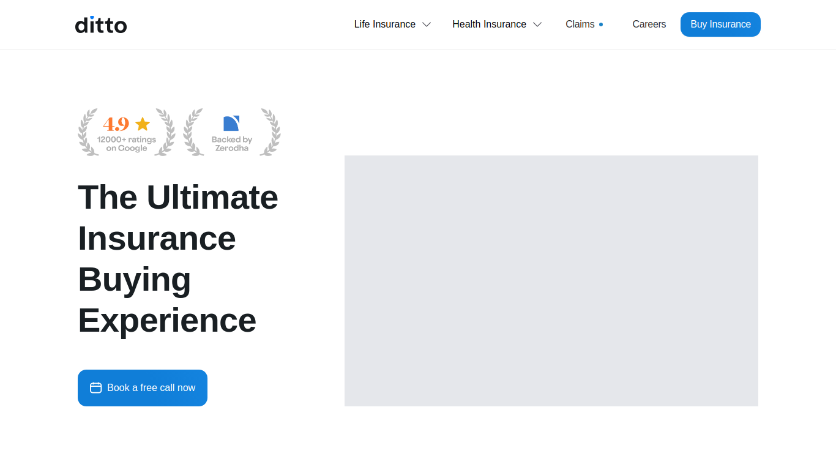Go to the Claims page
This screenshot has height=470, width=836.
[580, 24]
